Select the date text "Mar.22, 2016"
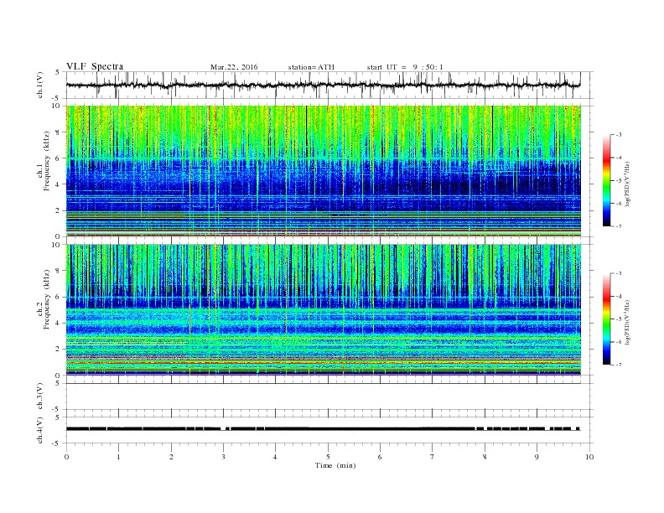Viewport: 664px width, 513px height. pos(234,67)
